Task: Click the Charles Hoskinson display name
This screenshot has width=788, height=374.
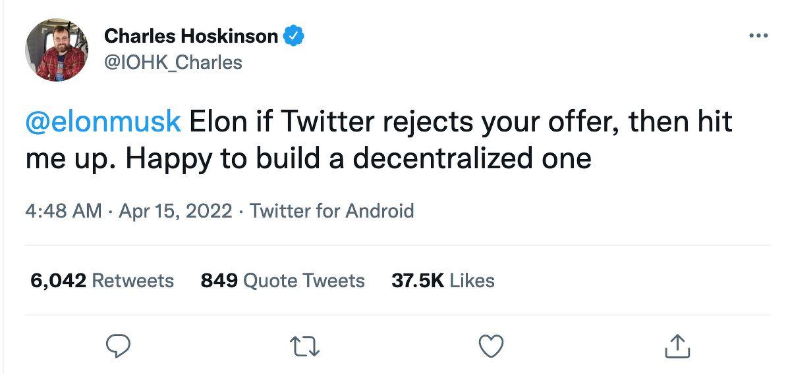Action: coord(191,36)
